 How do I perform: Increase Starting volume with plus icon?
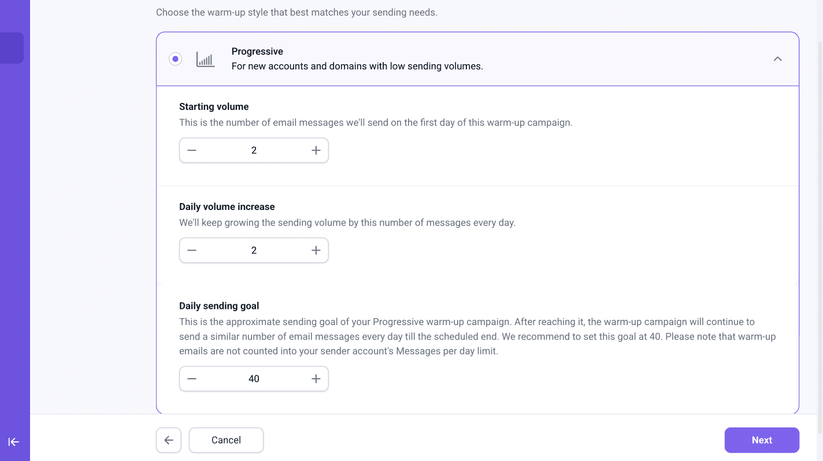point(316,150)
